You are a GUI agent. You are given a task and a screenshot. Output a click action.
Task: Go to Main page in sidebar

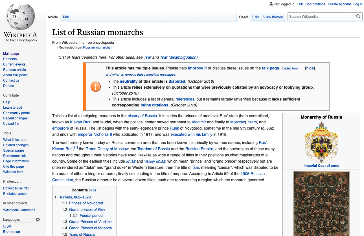point(11,54)
